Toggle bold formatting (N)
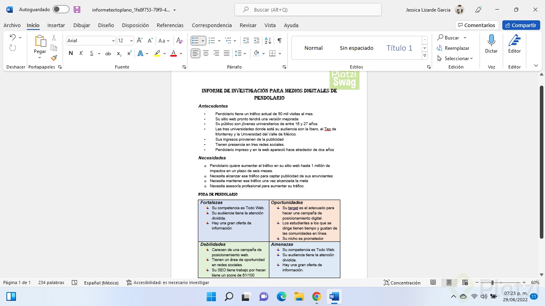The image size is (545, 306). (71, 53)
